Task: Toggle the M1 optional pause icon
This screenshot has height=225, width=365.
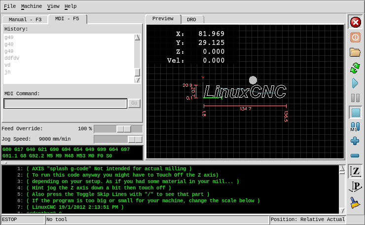Action: click(355, 127)
